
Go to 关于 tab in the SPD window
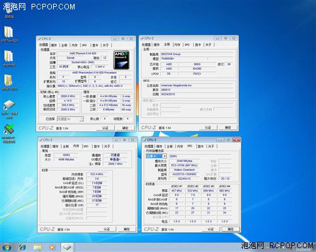coord(211,146)
